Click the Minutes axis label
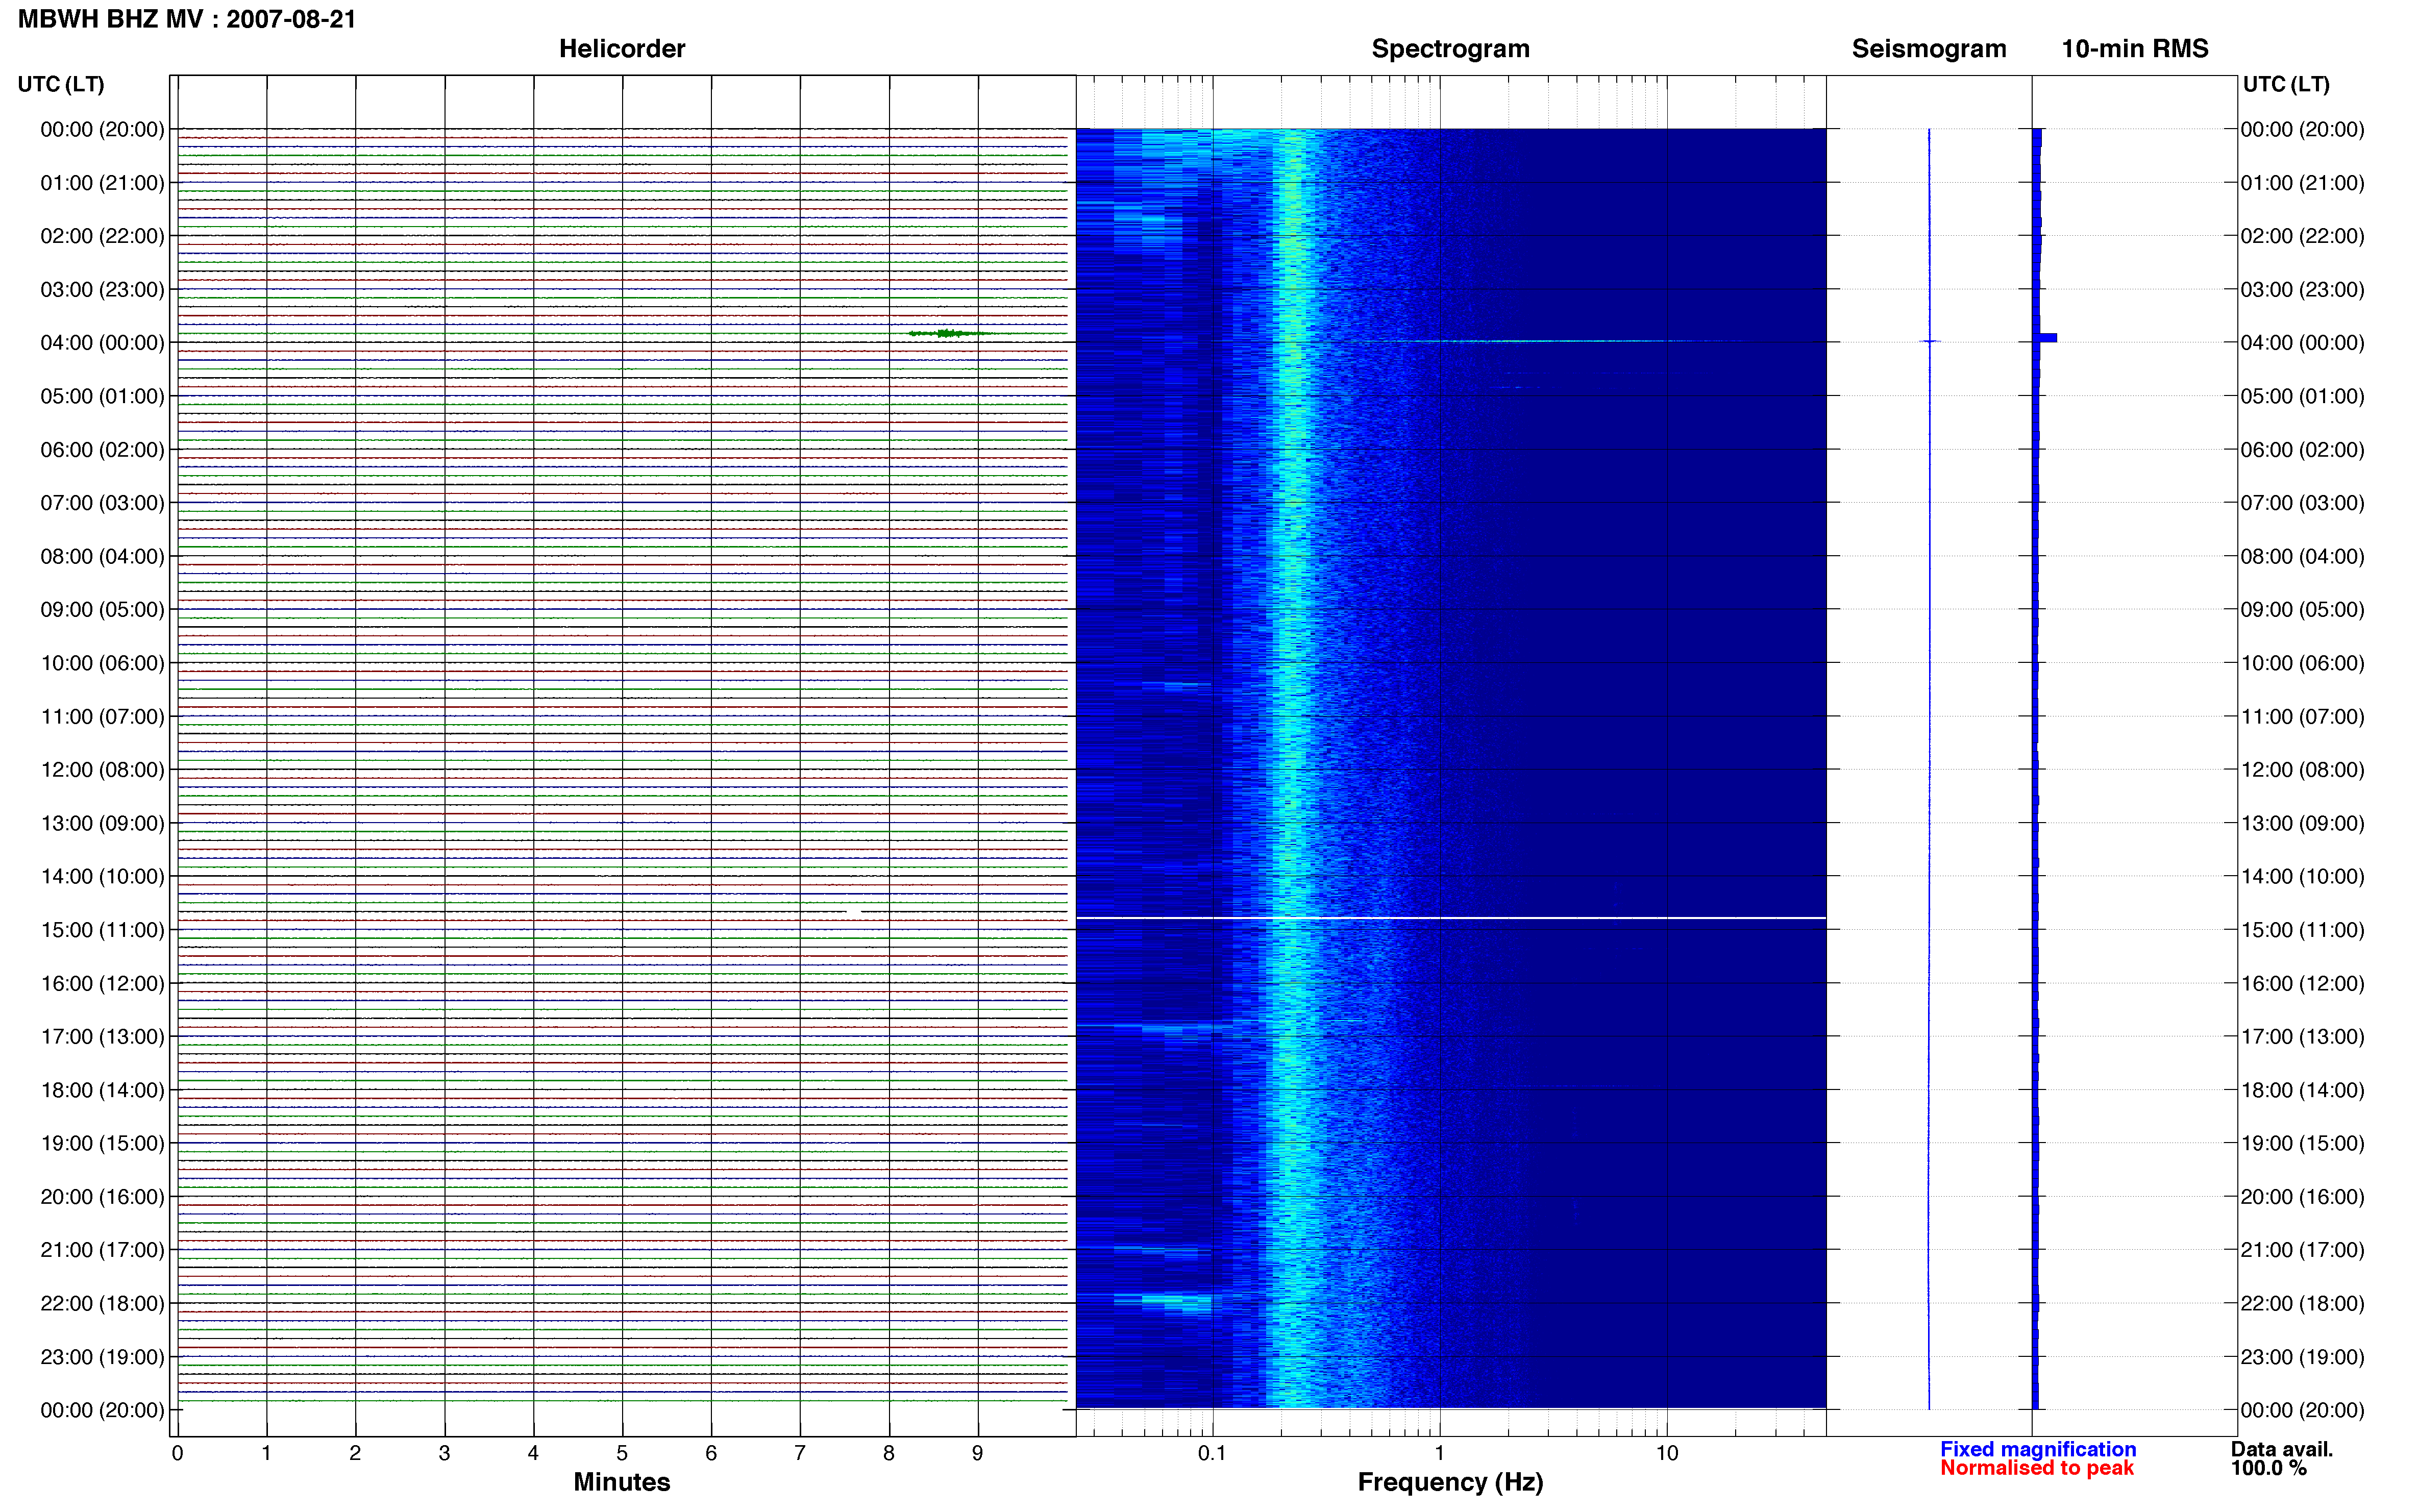Image resolution: width=2419 pixels, height=1512 pixels. (x=622, y=1482)
